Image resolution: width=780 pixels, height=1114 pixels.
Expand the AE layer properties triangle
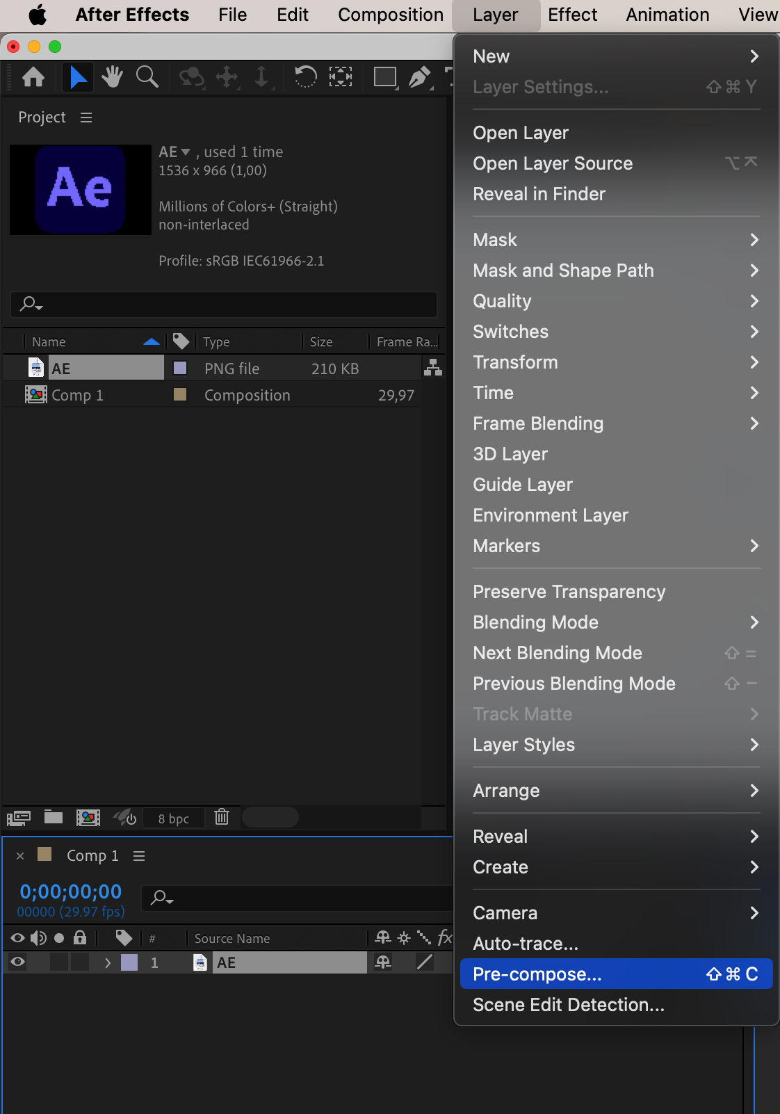(107, 962)
